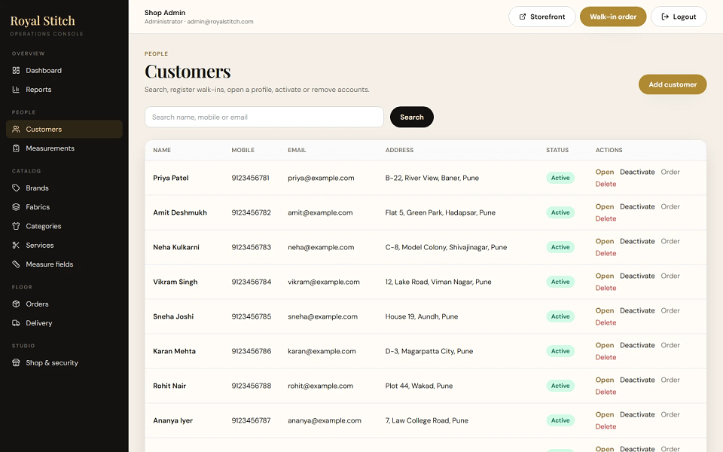The width and height of the screenshot is (723, 452).
Task: Deactivate Amit Deshmukh's account
Action: tap(637, 206)
